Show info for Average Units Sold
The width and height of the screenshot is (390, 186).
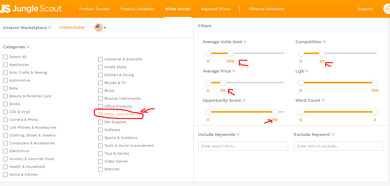pyautogui.click(x=245, y=42)
